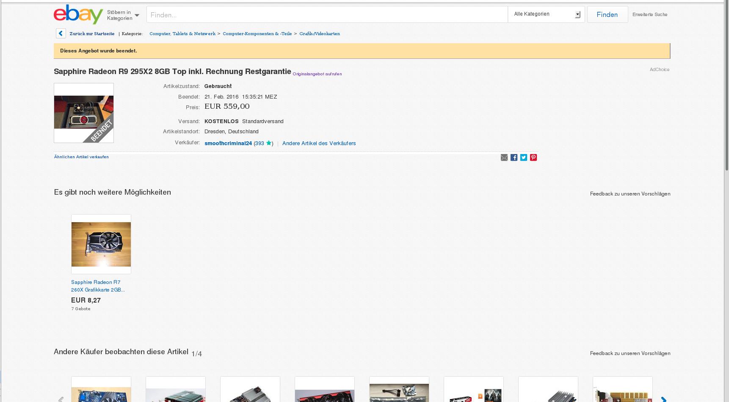
Task: Click Originalangebot aufrufen link
Action: pos(317,74)
